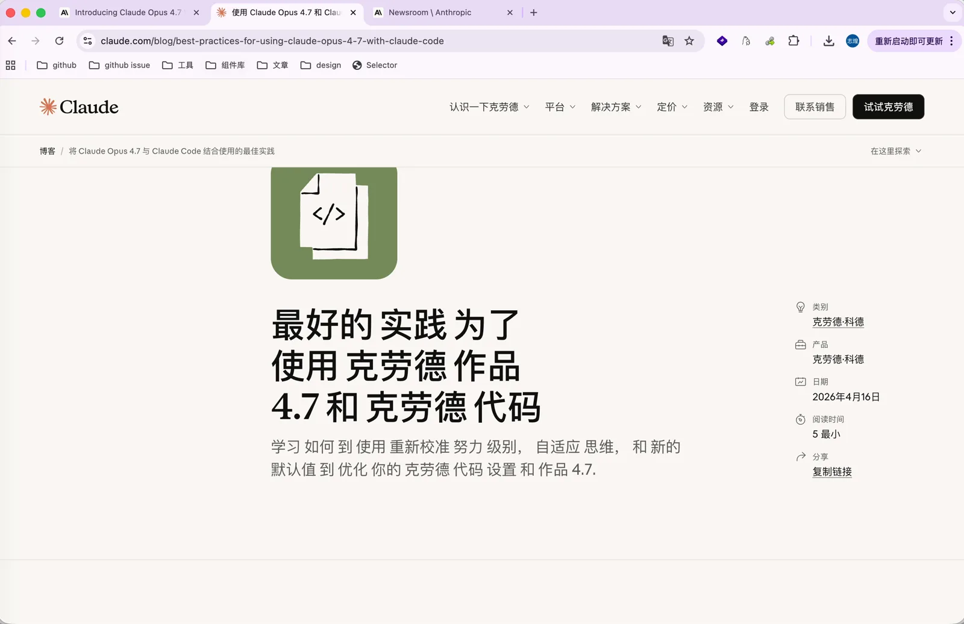Expand the 定价 navigation dropdown
964x624 pixels.
[x=672, y=107]
